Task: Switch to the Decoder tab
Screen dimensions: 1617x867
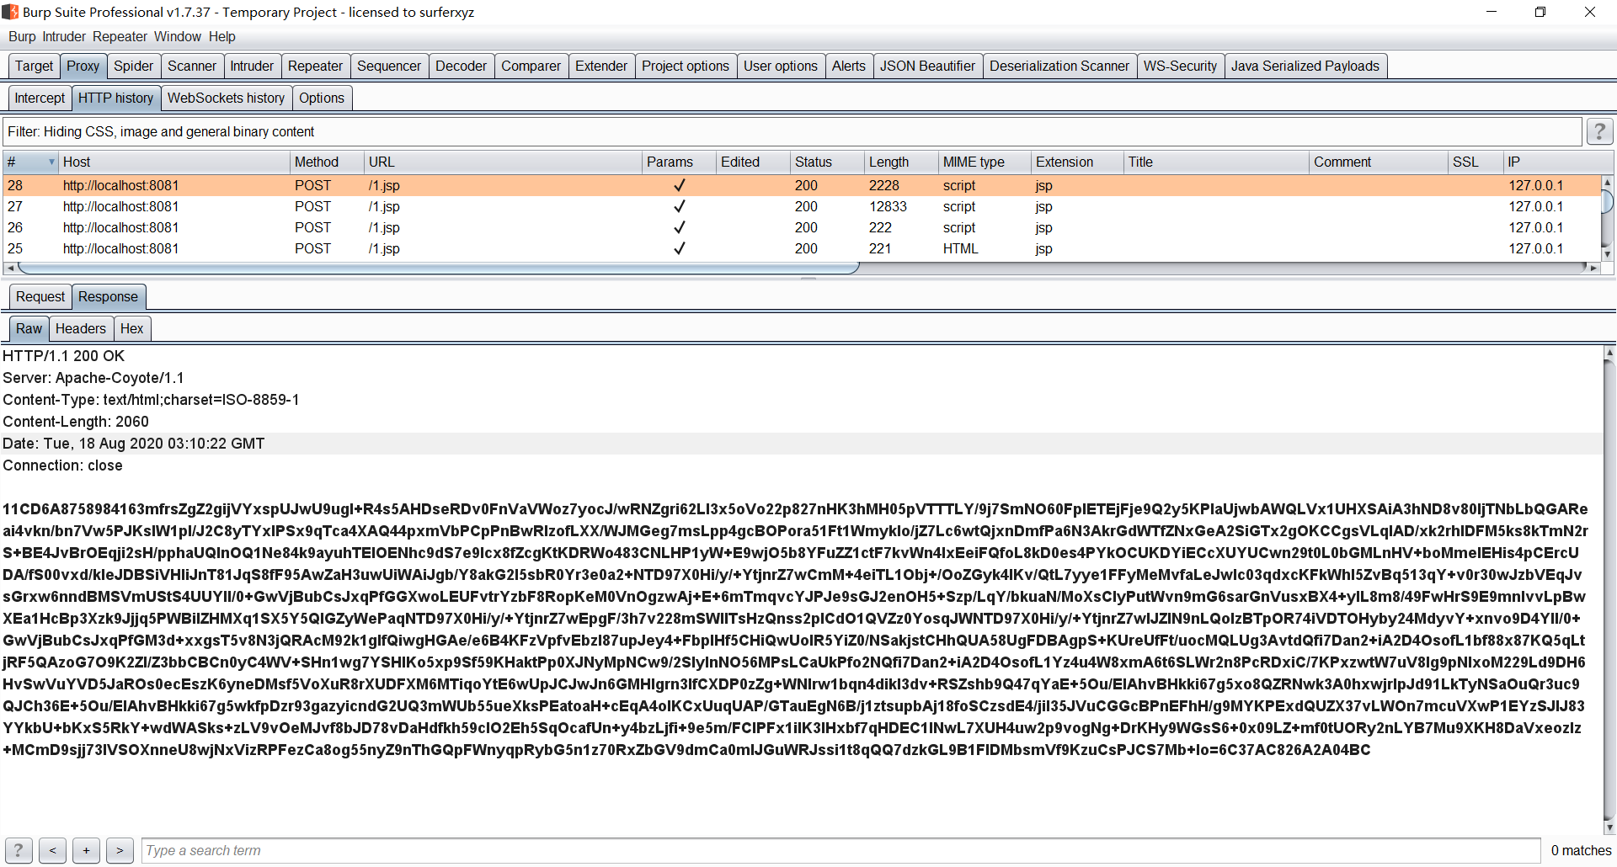Action: tap(462, 66)
